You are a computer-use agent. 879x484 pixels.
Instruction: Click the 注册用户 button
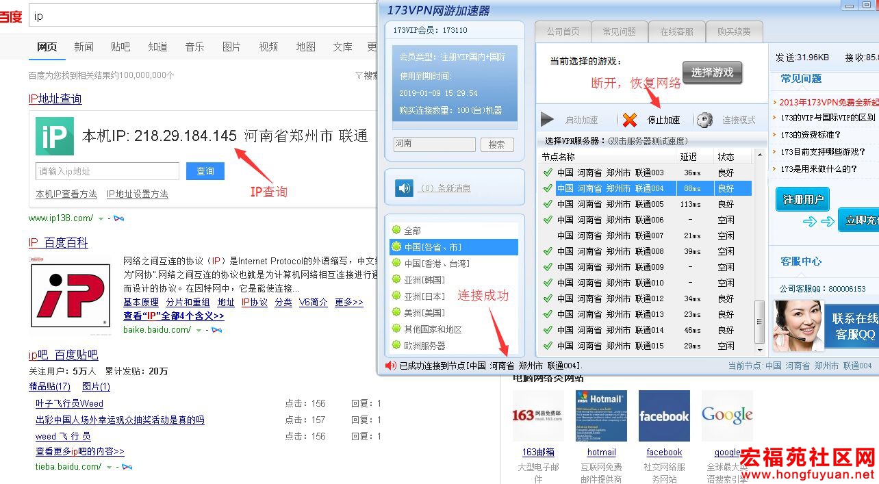tap(802, 200)
